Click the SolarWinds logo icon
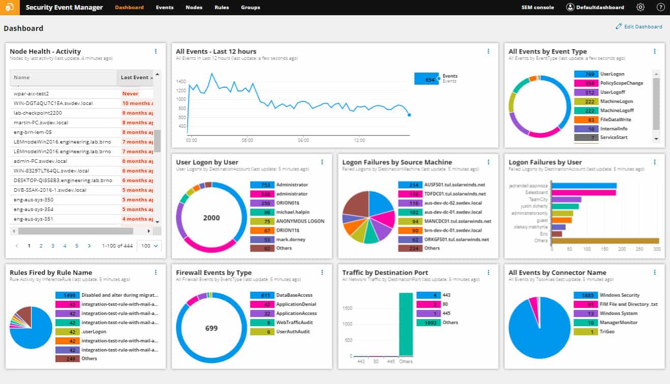 tap(10, 8)
